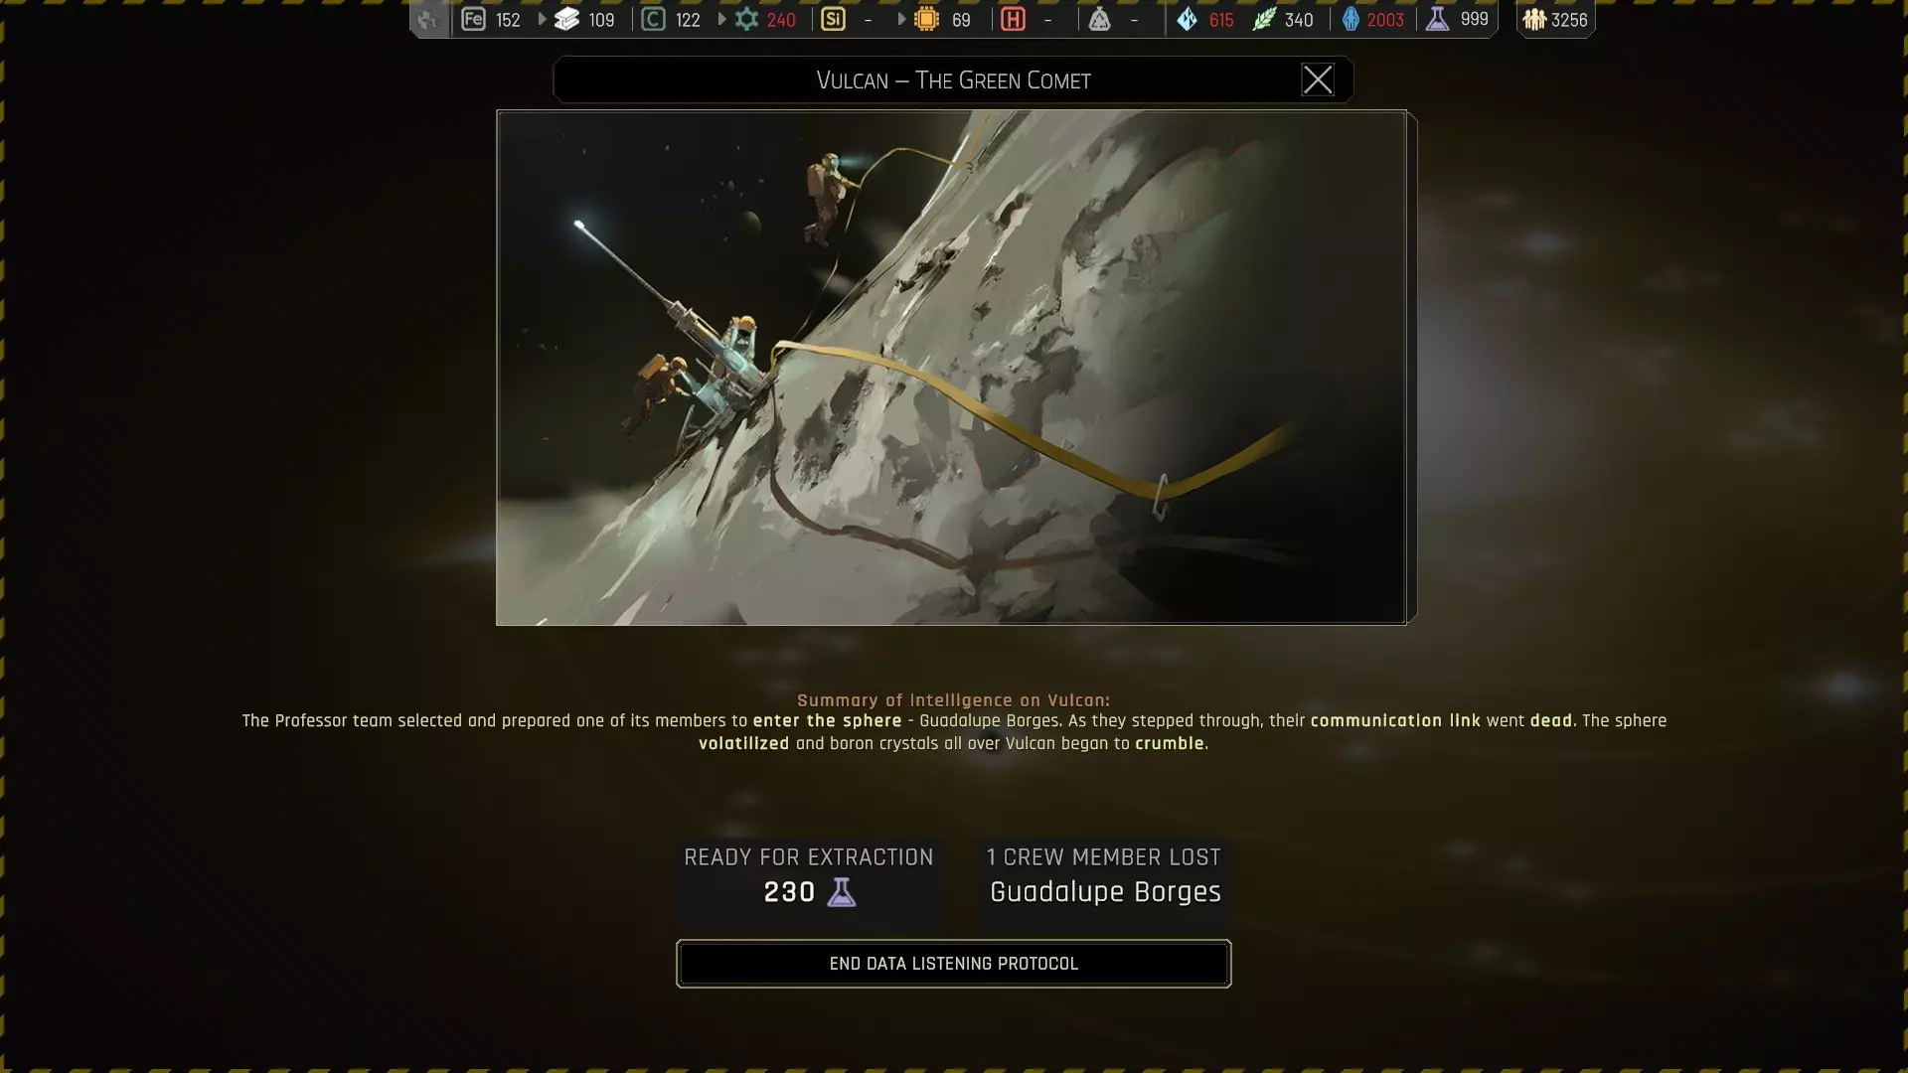Close the Vulcan Green Comet dialog

(1317, 79)
